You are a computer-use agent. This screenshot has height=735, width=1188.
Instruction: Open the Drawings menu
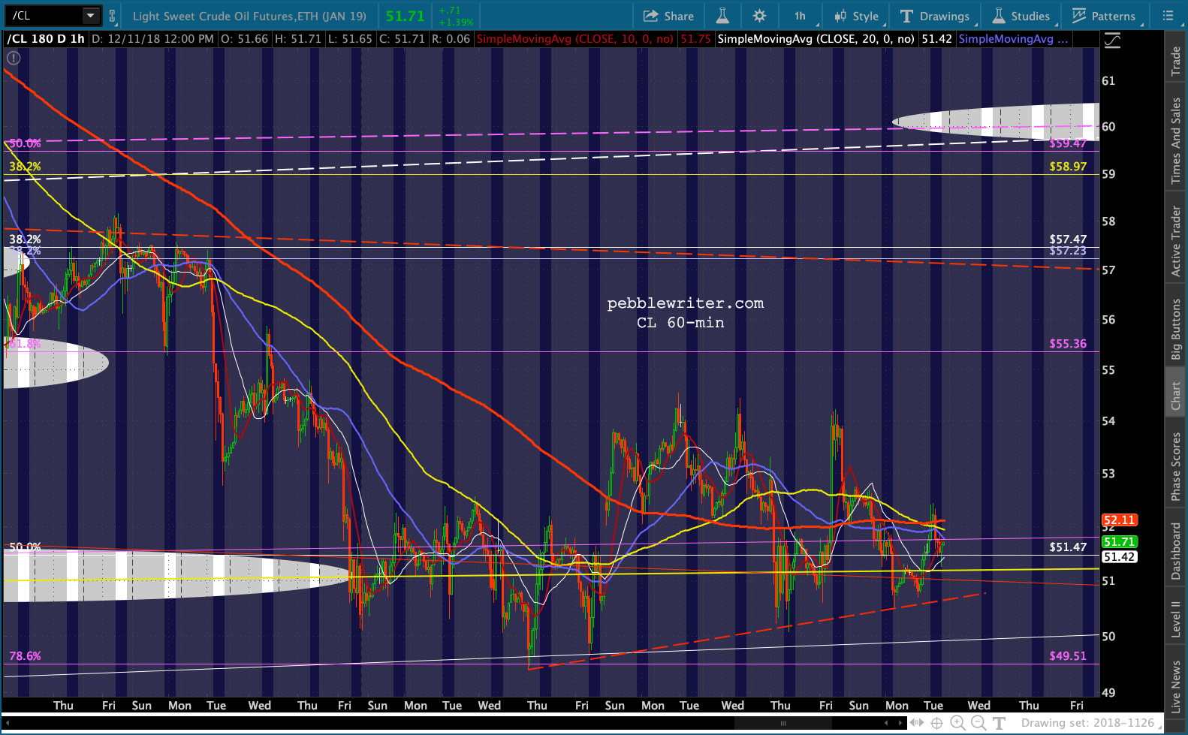(935, 16)
